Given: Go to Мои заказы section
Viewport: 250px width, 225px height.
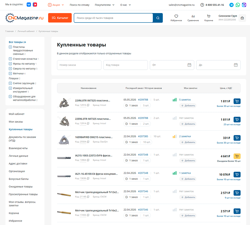Looking at the screenshot, I should point(16,122).
